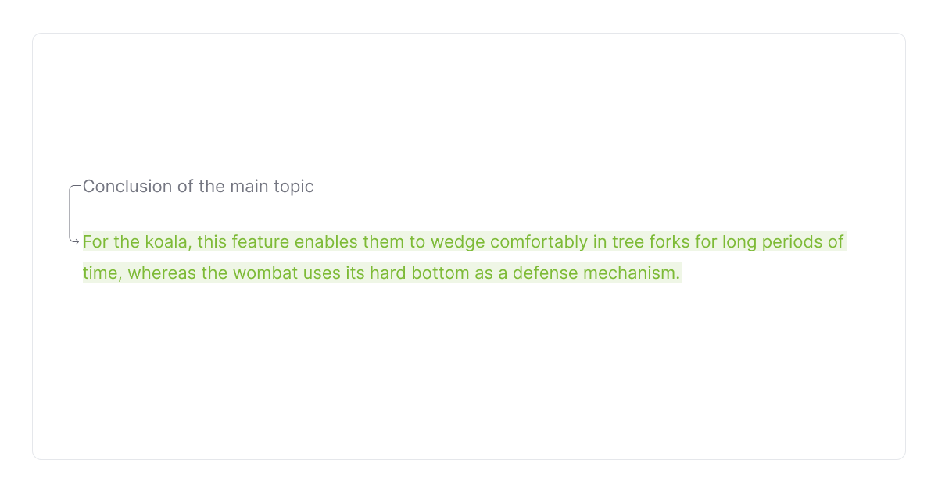Click the bracket connector line beside the heading
The image size is (938, 492).
[70, 212]
